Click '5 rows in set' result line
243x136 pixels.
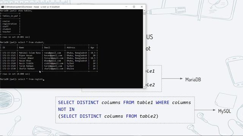click(15, 37)
